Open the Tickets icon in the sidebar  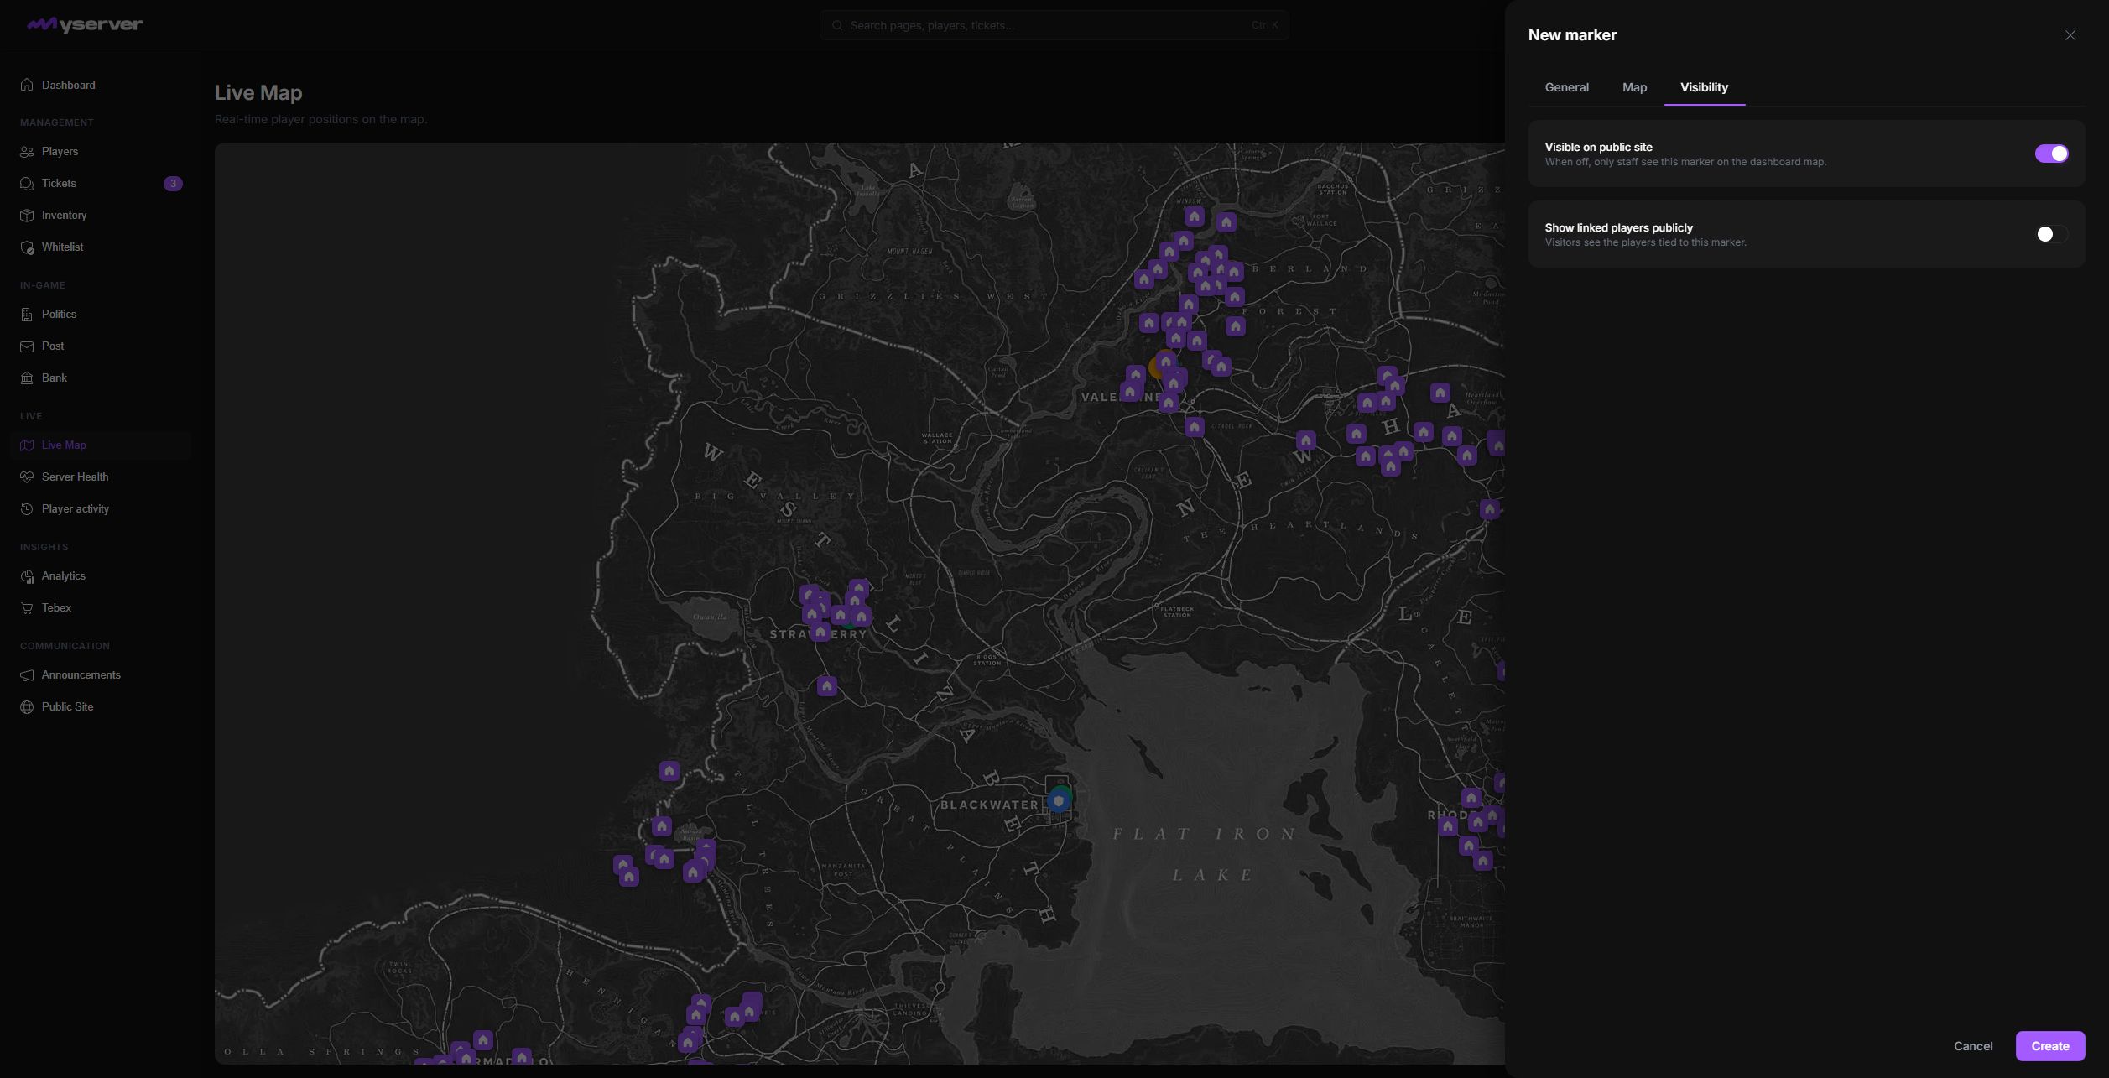[x=27, y=183]
